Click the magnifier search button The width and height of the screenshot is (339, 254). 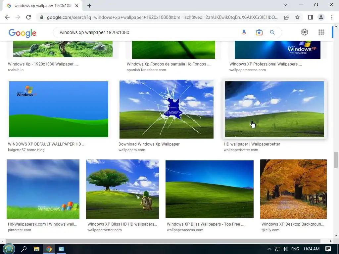click(x=272, y=32)
